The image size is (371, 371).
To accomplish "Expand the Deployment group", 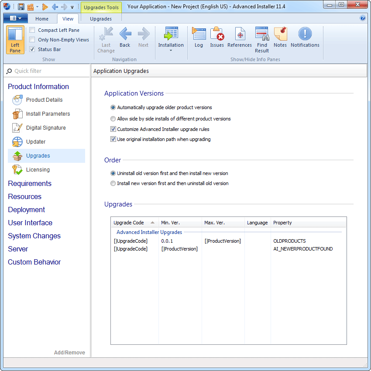I will (x=26, y=210).
